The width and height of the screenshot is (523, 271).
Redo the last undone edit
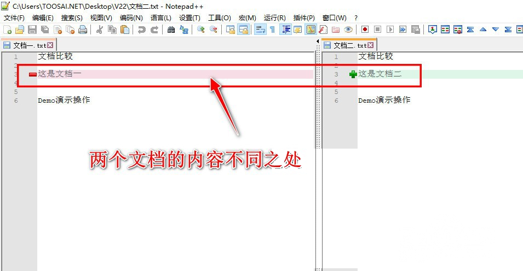(x=154, y=30)
